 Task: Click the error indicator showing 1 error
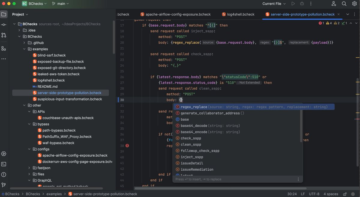(x=321, y=23)
